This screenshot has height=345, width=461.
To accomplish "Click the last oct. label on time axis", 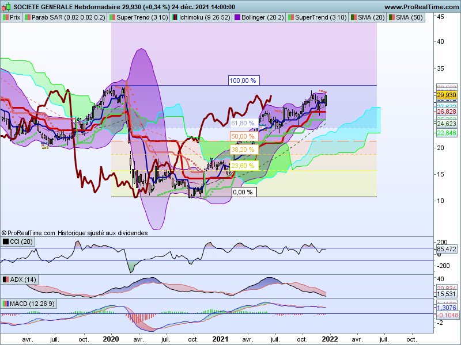I will 411,340.
